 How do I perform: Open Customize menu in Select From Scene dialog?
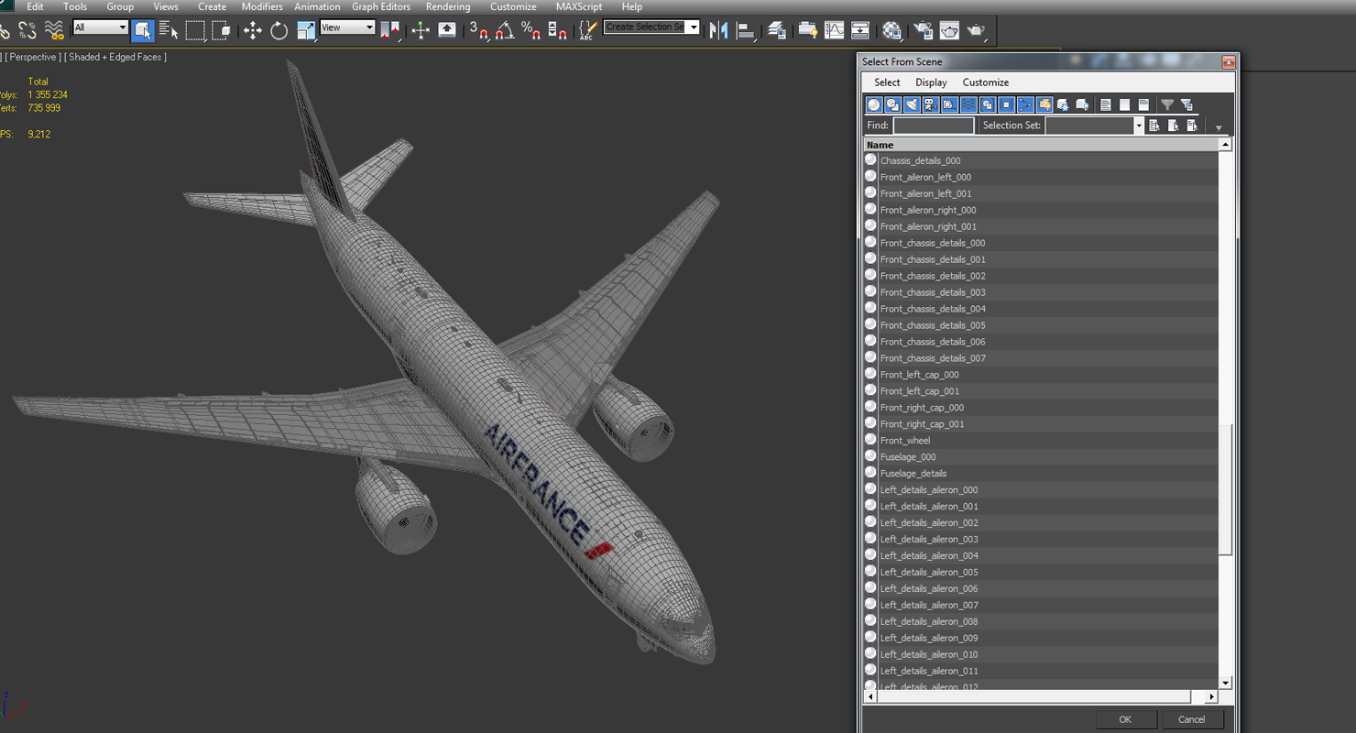click(986, 82)
